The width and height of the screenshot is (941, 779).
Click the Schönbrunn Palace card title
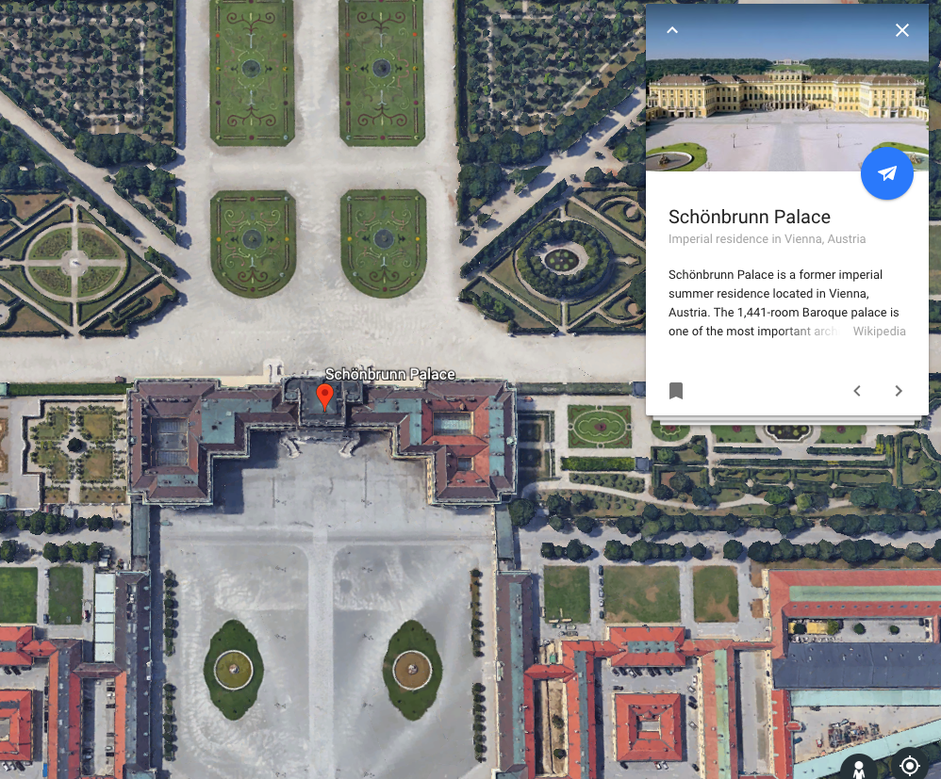750,217
